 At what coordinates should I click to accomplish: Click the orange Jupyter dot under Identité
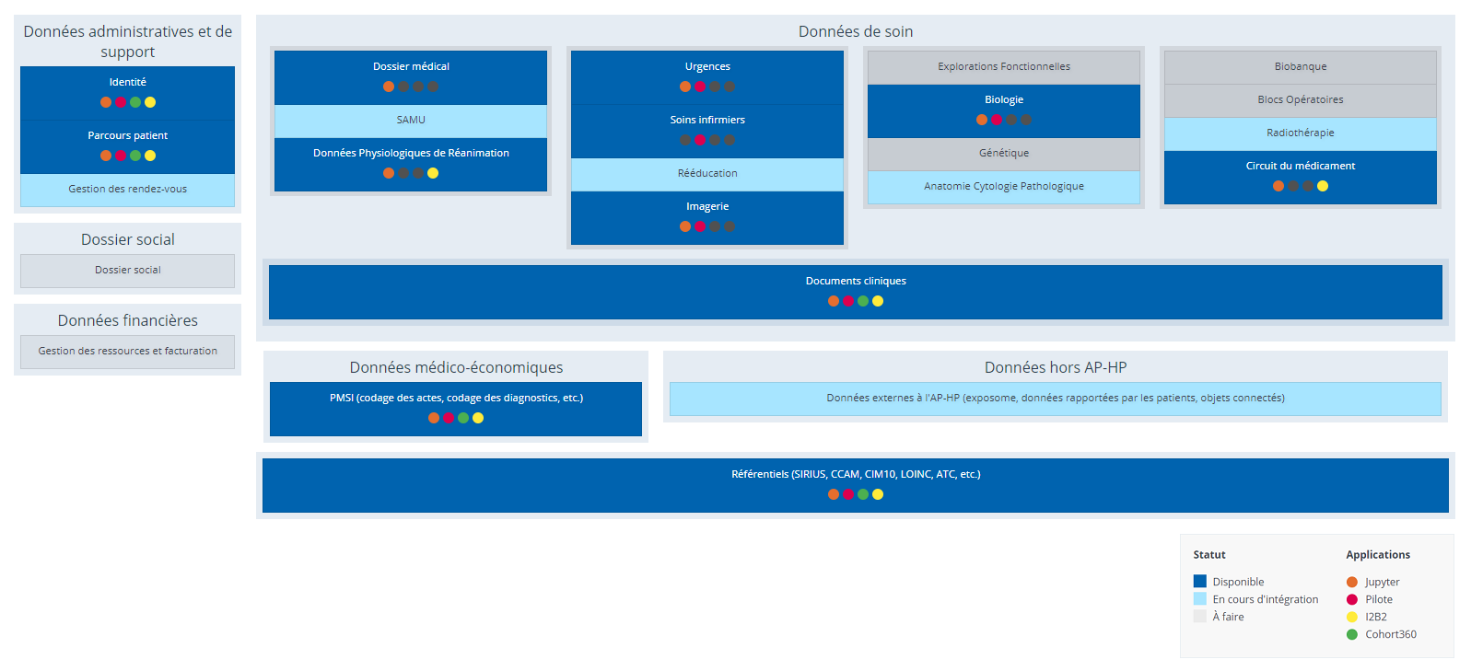coord(106,102)
